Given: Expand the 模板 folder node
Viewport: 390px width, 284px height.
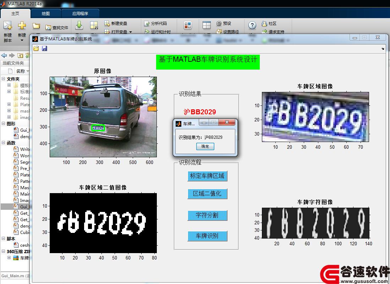Looking at the screenshot, I should point(9,85).
